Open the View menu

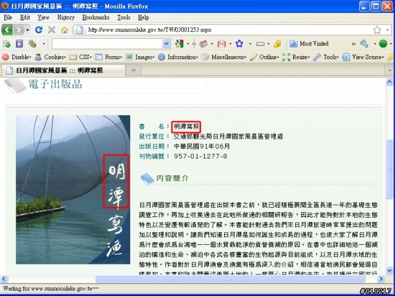[43, 17]
